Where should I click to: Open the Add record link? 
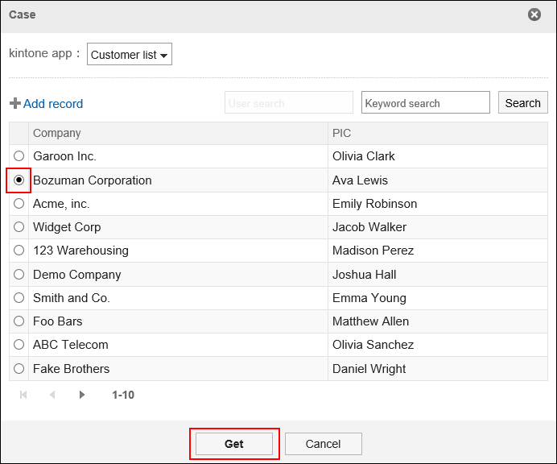pyautogui.click(x=53, y=103)
